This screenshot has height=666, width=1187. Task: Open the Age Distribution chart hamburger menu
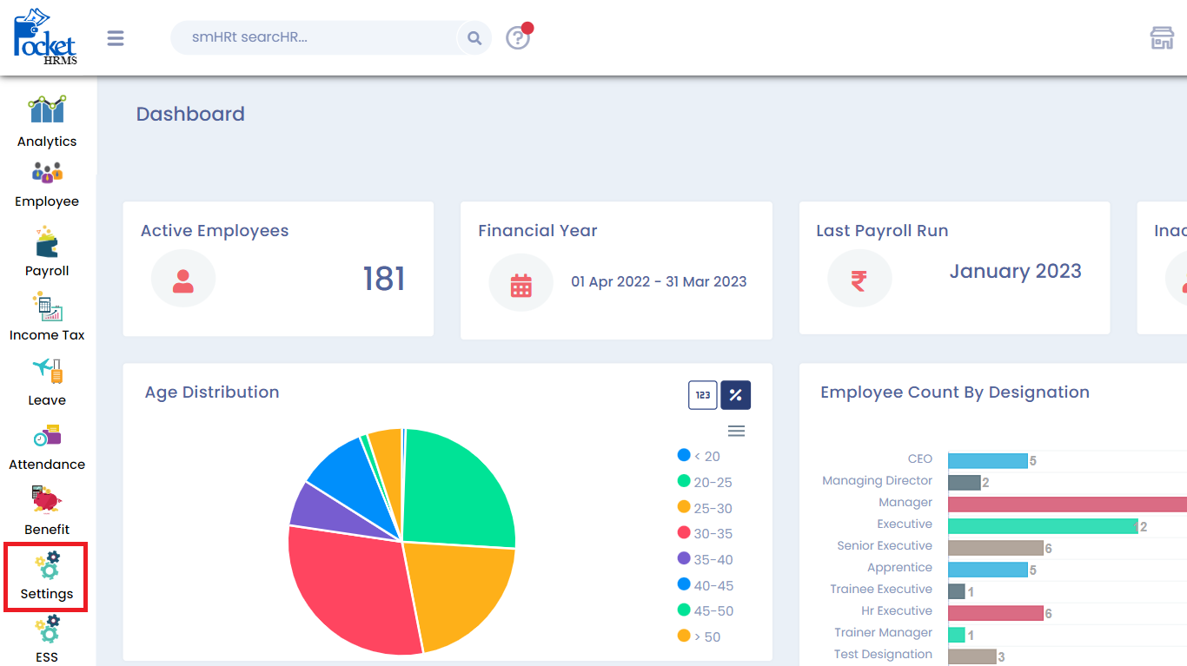pos(736,432)
